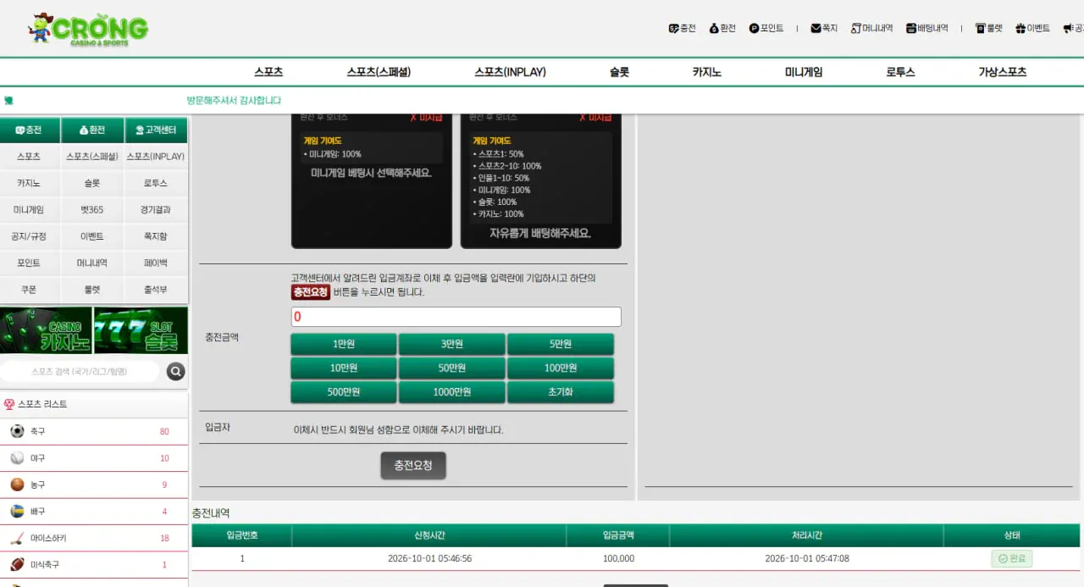Open 쪽지함 in the sidebar grid
This screenshot has width=1084, height=587.
pos(156,236)
